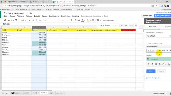Open the all sheets list icon

click(x=7, y=93)
